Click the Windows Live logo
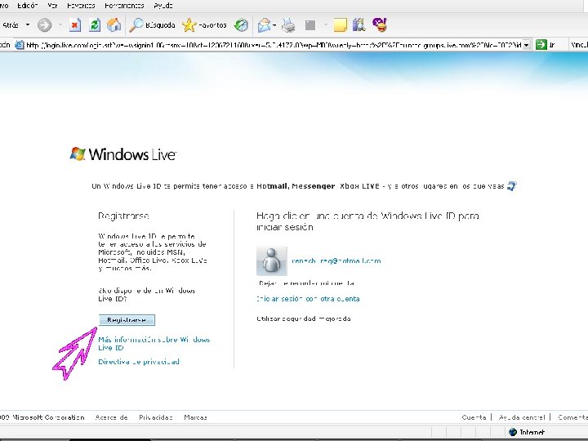This screenshot has width=588, height=441. (123, 154)
